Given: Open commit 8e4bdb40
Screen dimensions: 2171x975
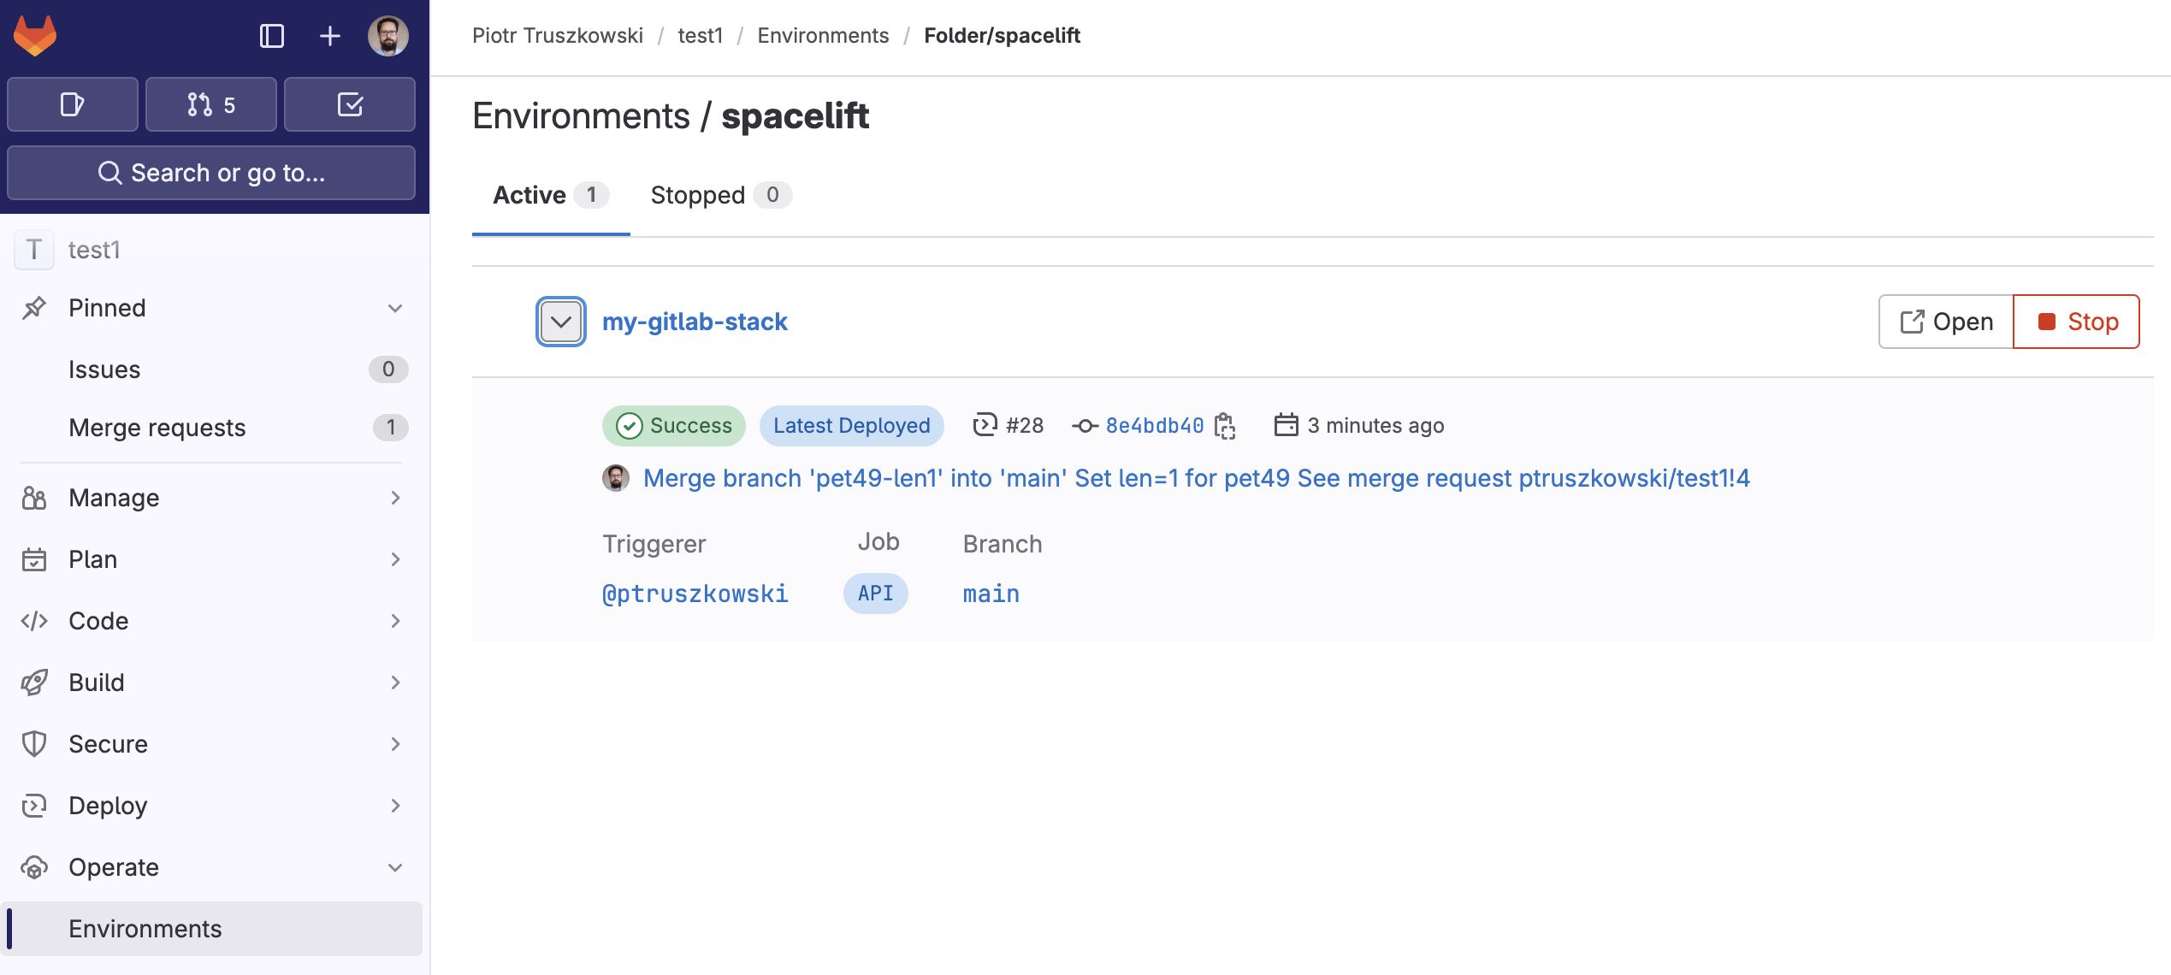Looking at the screenshot, I should [1153, 425].
